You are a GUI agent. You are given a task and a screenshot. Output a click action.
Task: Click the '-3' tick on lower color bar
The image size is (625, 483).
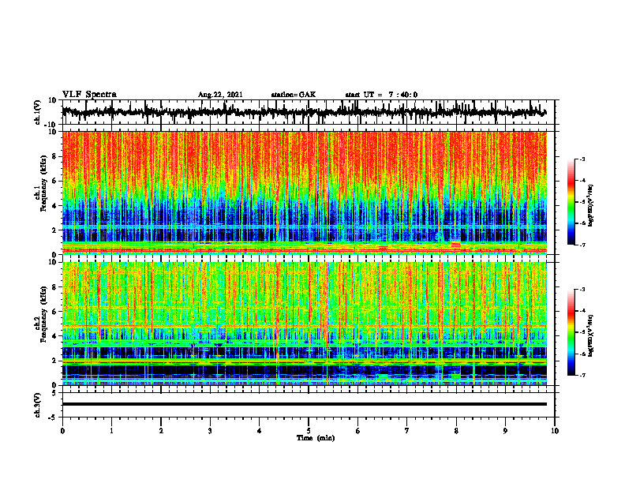click(582, 289)
